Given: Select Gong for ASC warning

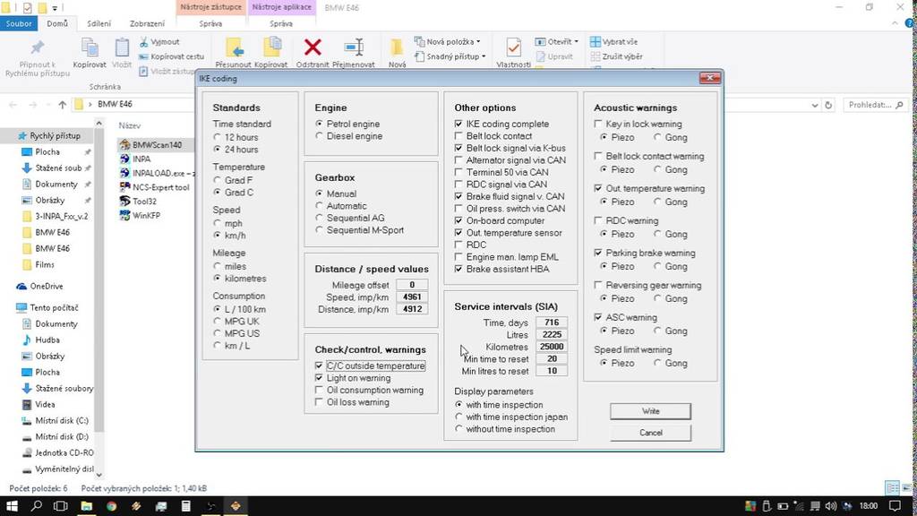Looking at the screenshot, I should tap(657, 331).
